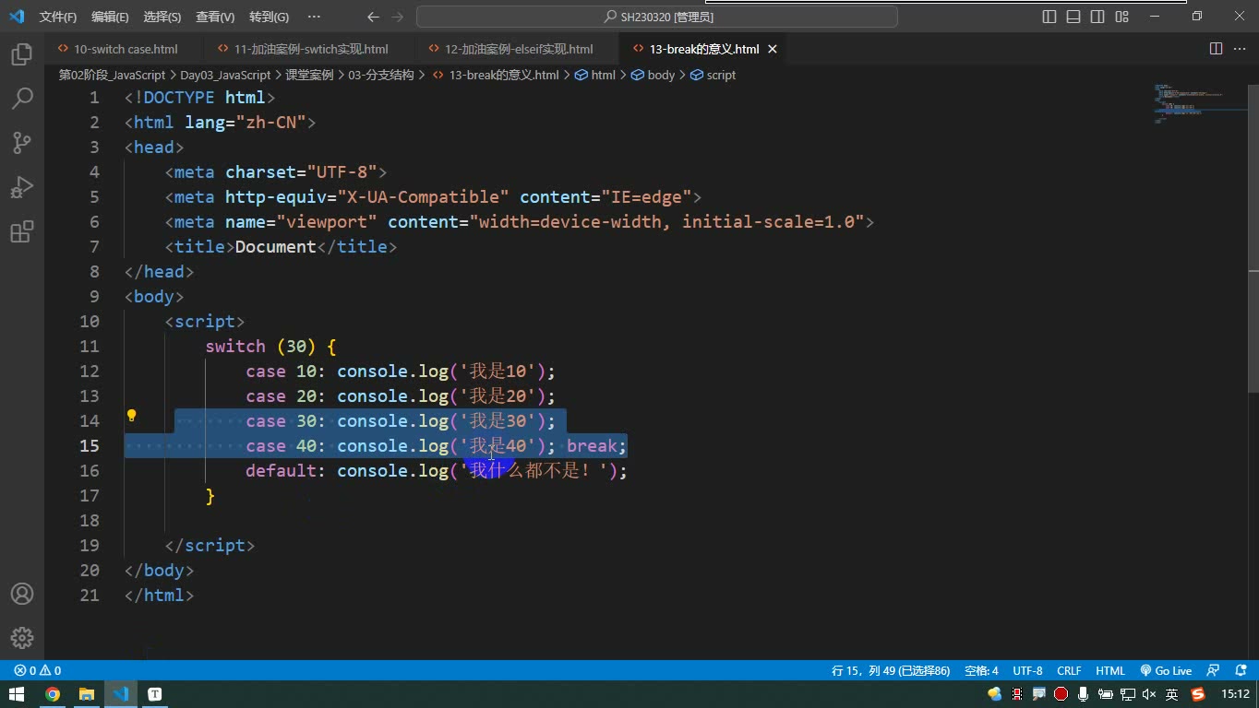Open the Manage gear icon
Screen dimensions: 1259x708
pos(22,638)
